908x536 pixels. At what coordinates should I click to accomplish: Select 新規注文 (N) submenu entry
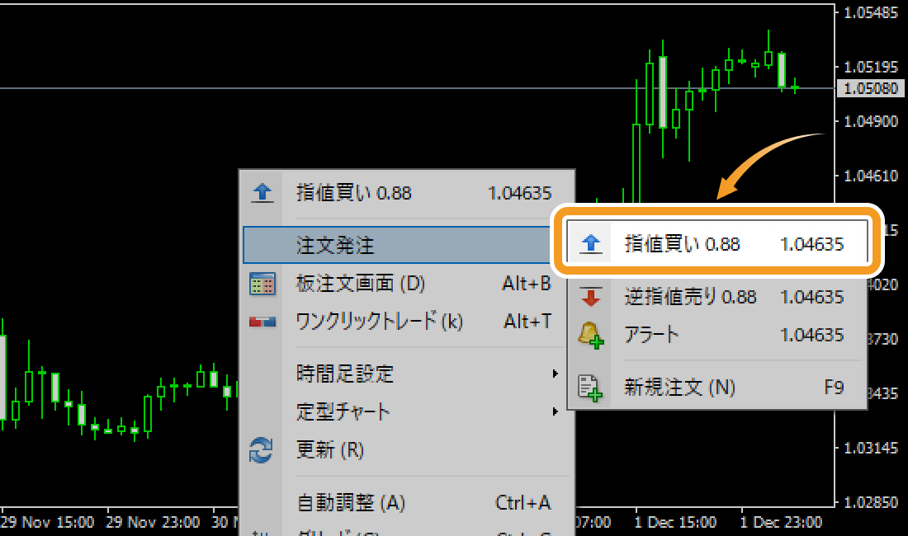[x=716, y=388]
